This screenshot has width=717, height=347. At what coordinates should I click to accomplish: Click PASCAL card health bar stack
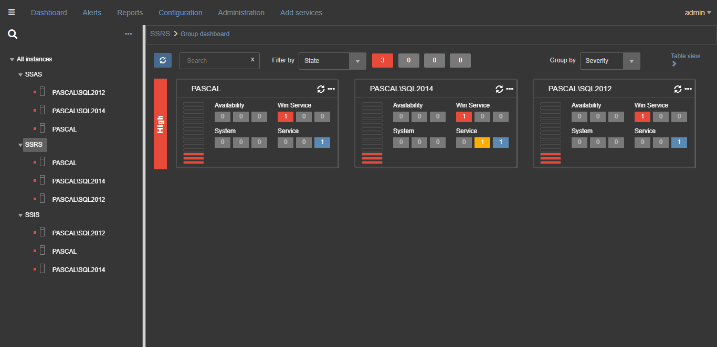point(194,133)
